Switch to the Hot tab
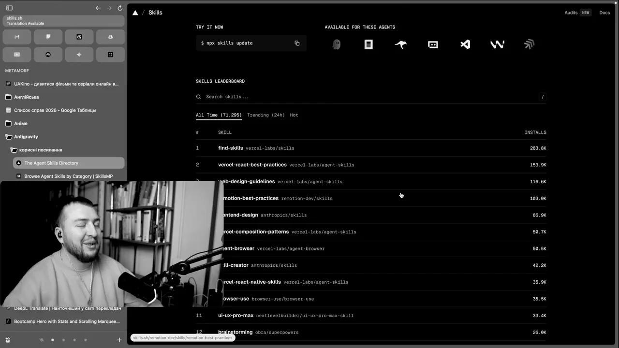 coord(294,115)
